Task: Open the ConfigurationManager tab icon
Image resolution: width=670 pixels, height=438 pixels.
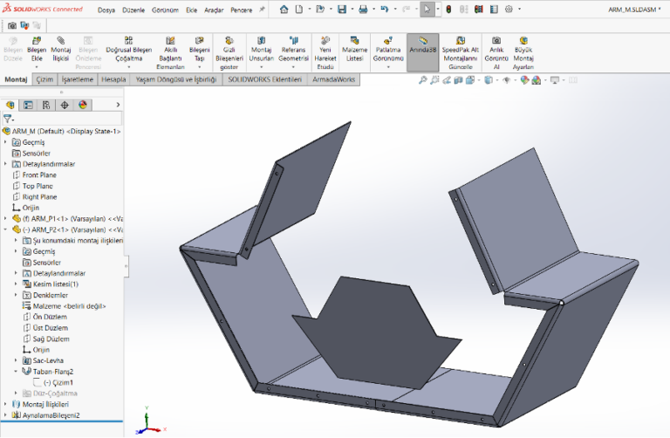Action: 46,105
